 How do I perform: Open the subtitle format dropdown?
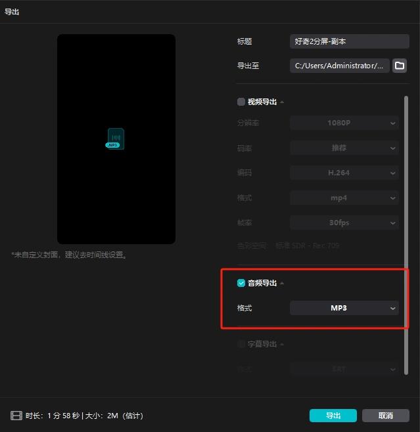tap(344, 369)
